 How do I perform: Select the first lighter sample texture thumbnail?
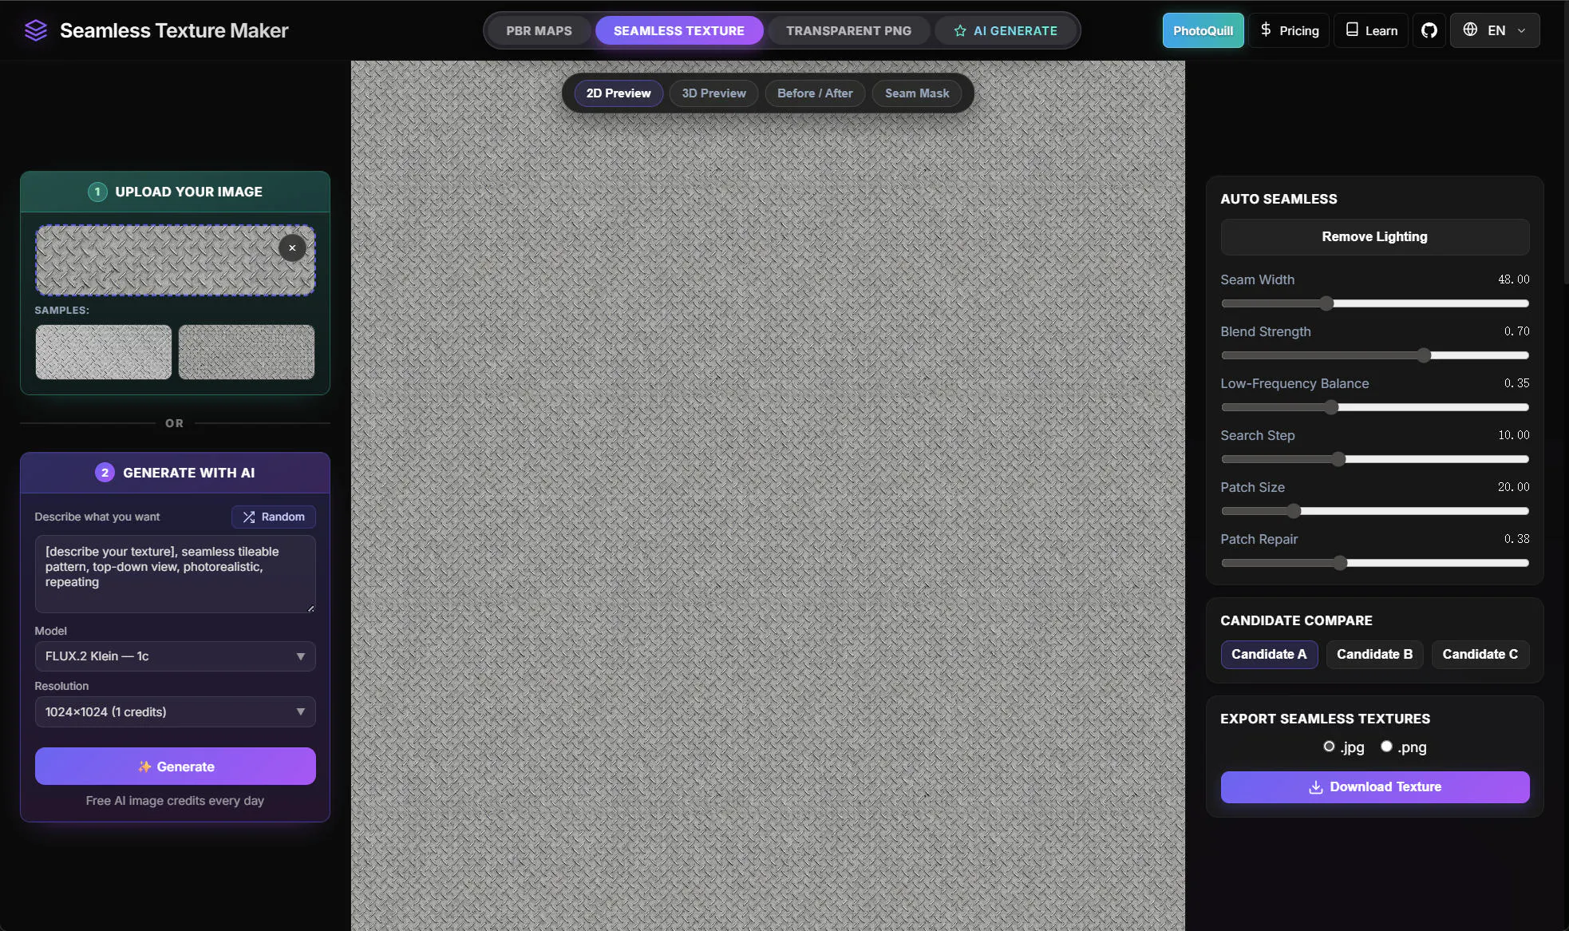pos(104,351)
